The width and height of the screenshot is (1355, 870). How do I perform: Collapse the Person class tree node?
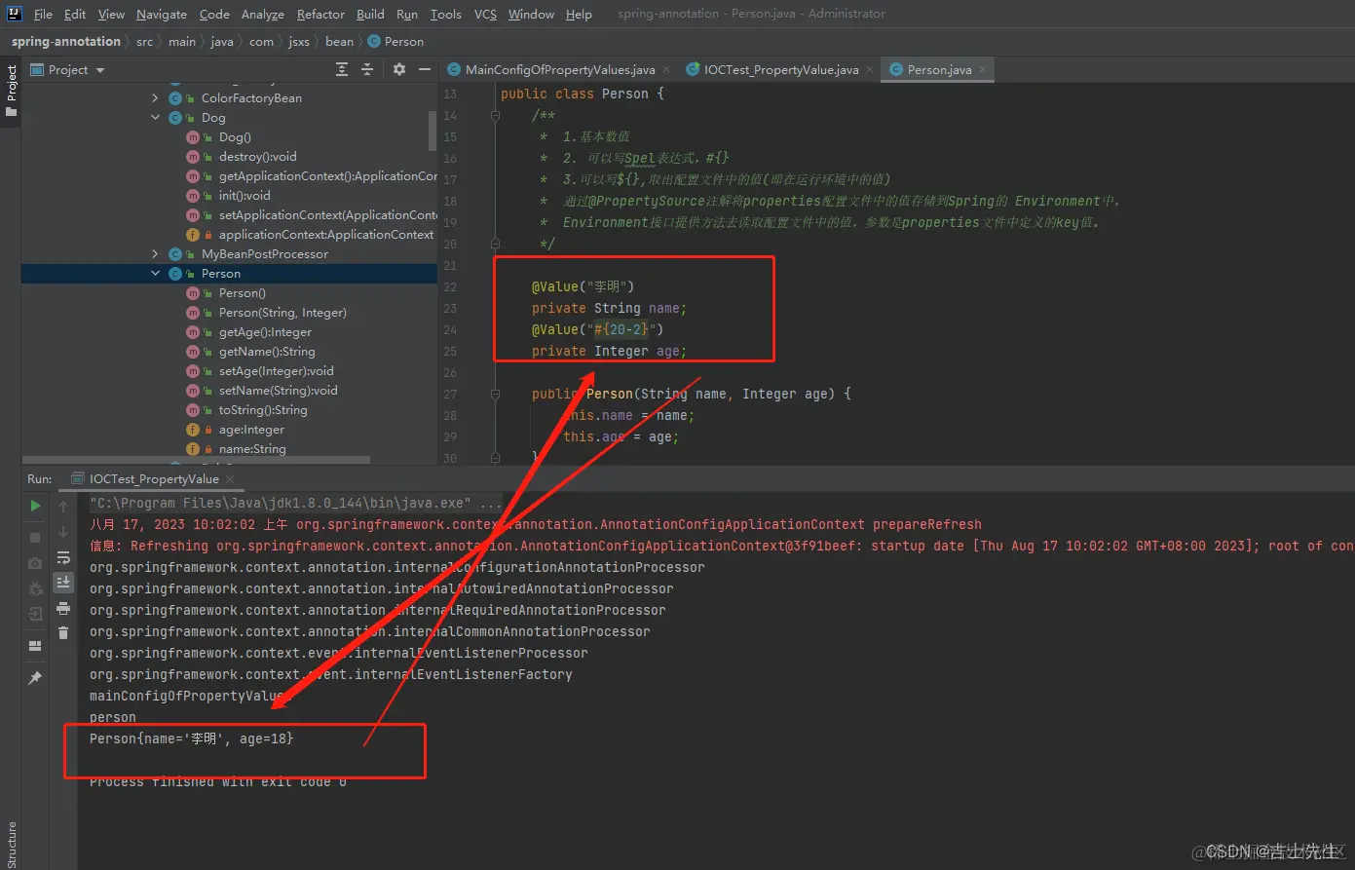point(155,274)
